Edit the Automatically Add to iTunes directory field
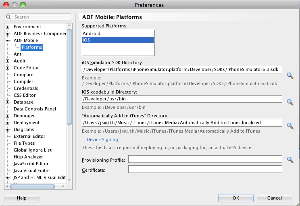 pyautogui.click(x=182, y=123)
